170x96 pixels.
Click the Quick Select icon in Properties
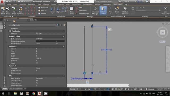[64, 25]
